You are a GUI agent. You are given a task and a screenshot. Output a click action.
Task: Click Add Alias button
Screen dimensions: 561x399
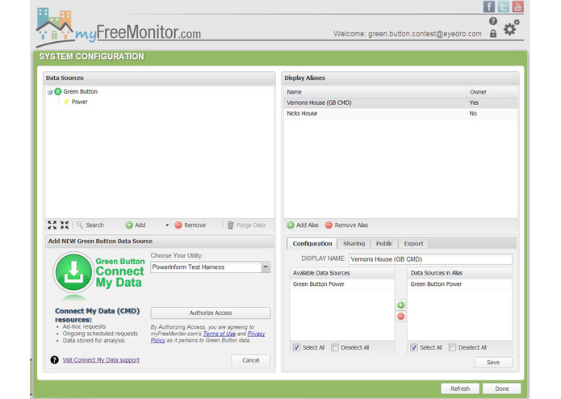[303, 225]
